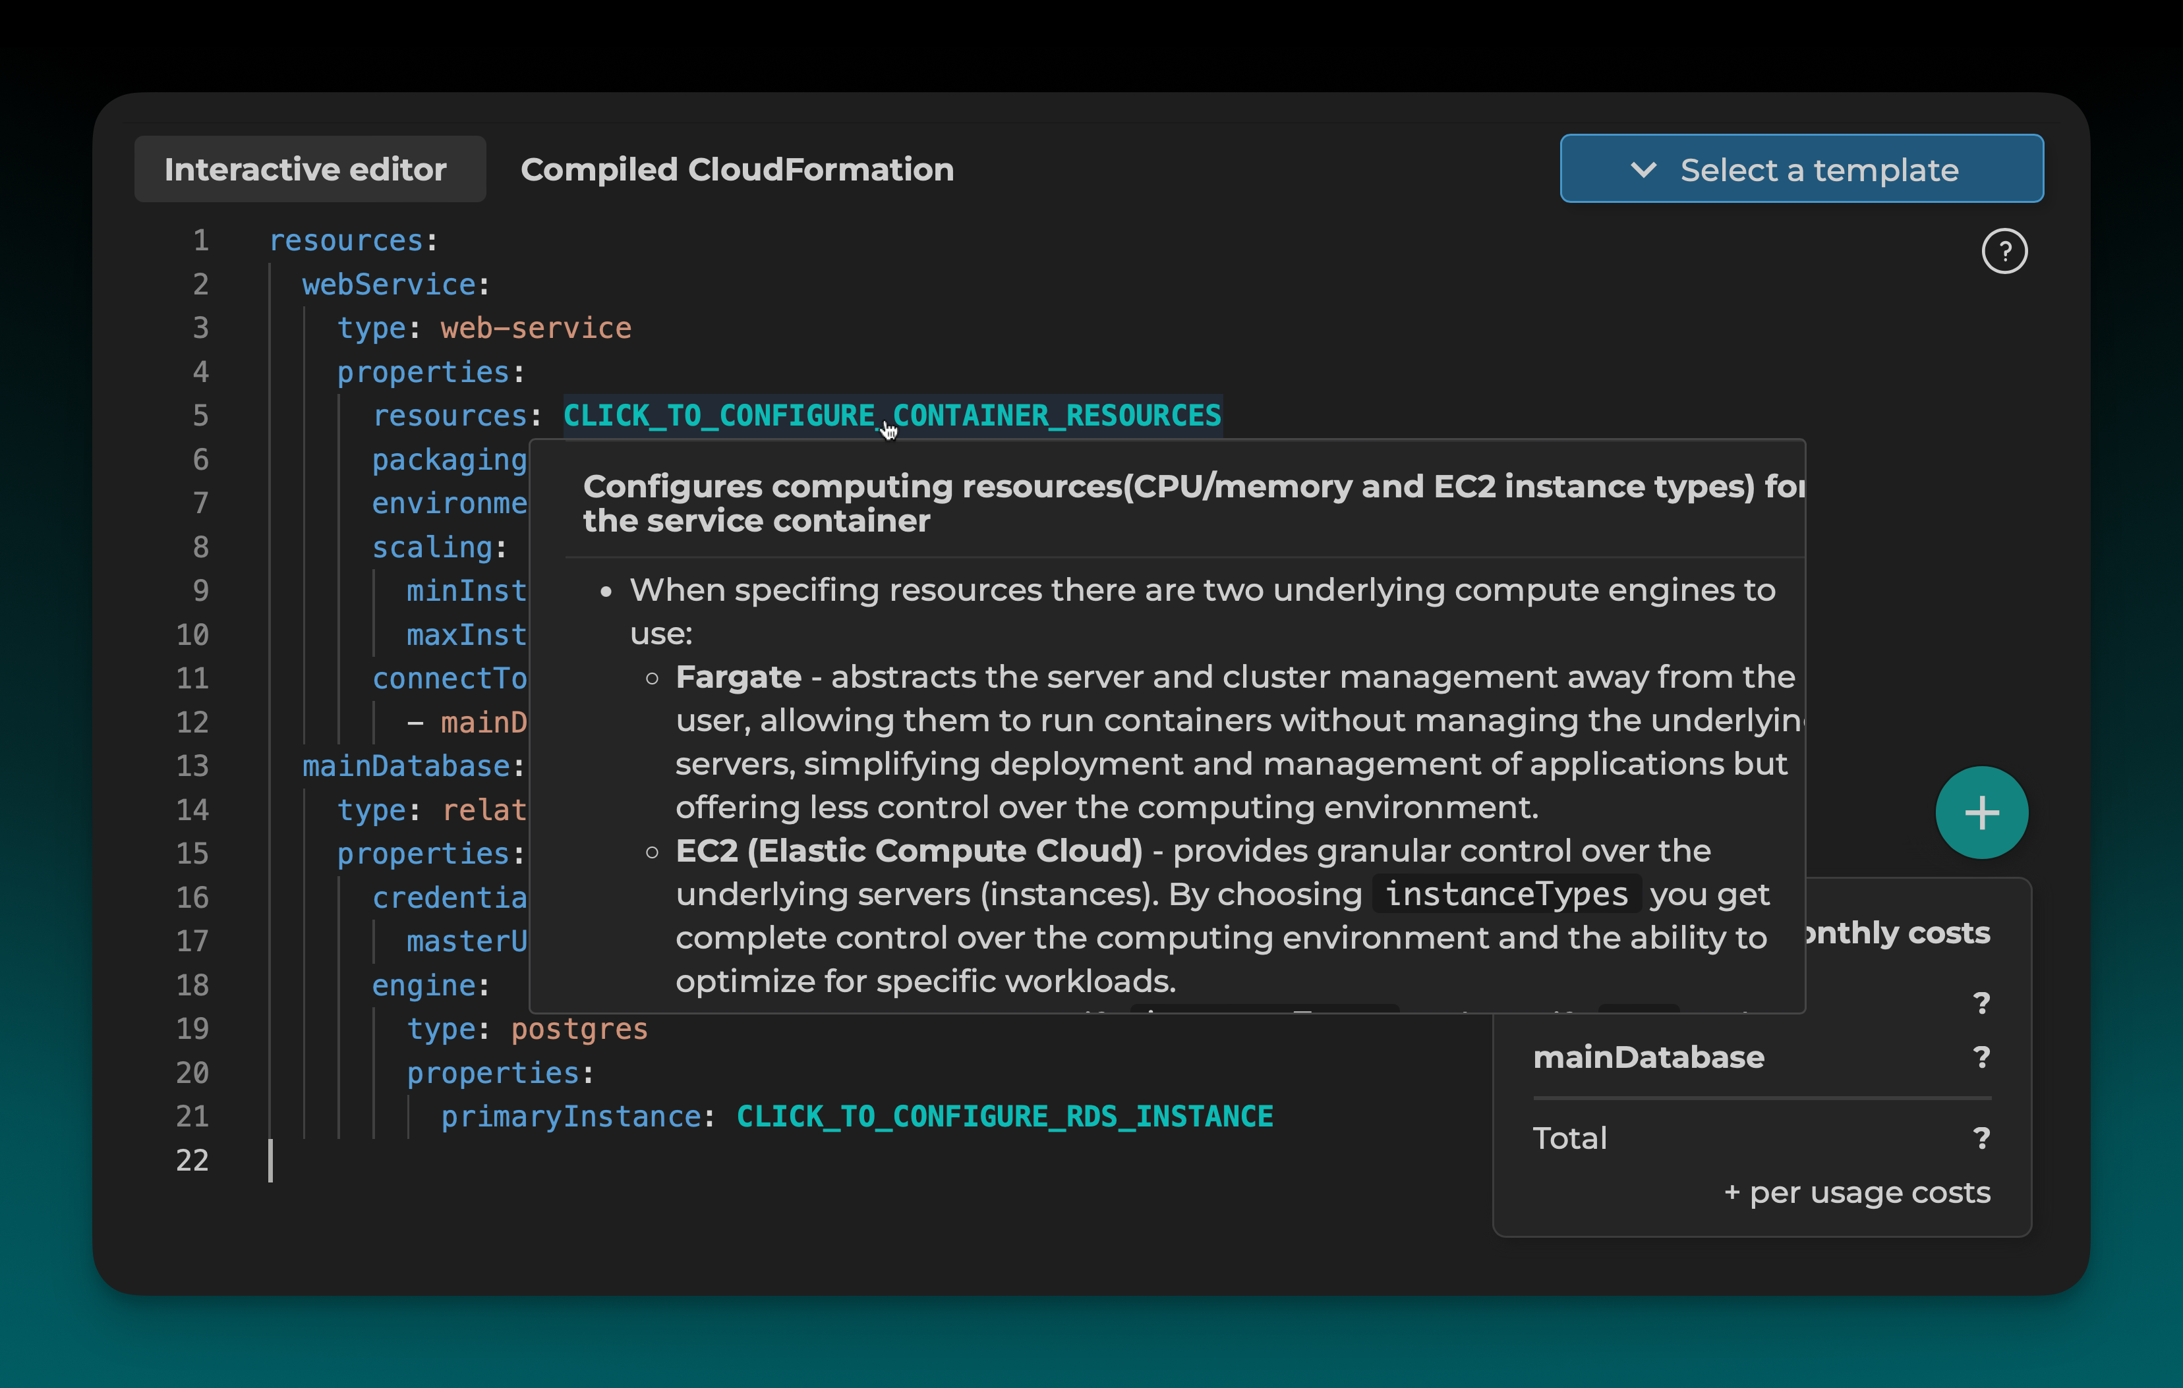
Task: Click 'engine:' key on line 18
Action: pyautogui.click(x=430, y=985)
